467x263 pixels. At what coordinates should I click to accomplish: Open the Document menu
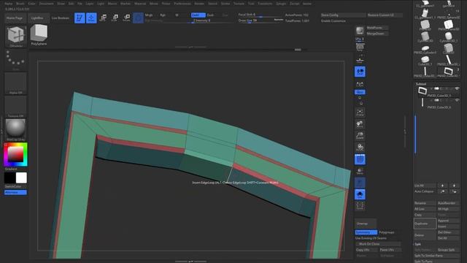point(47,4)
